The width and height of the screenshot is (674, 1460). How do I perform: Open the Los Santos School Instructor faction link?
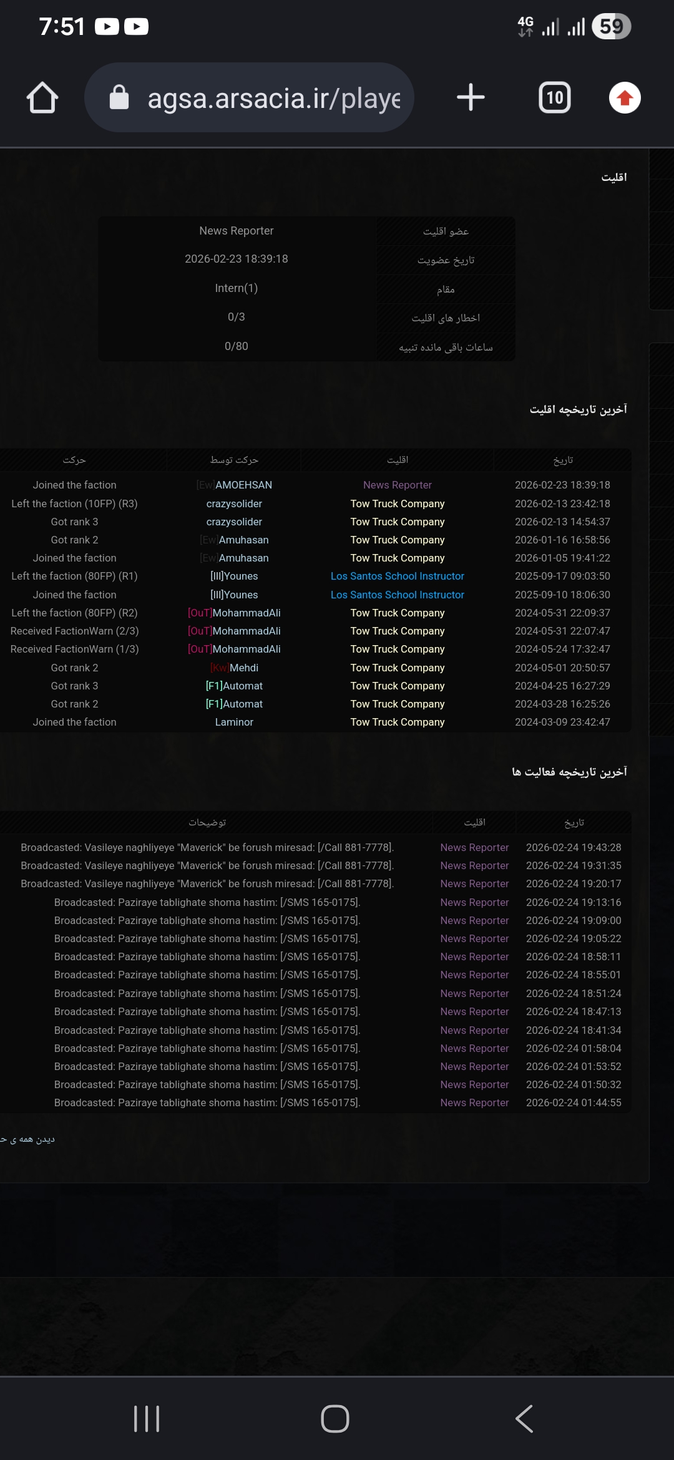click(x=397, y=576)
